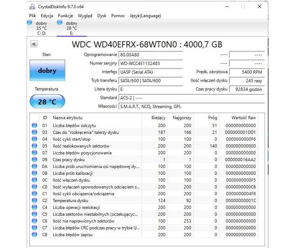Click the ID column header
The width and height of the screenshot is (294, 248).
[x=45, y=118]
